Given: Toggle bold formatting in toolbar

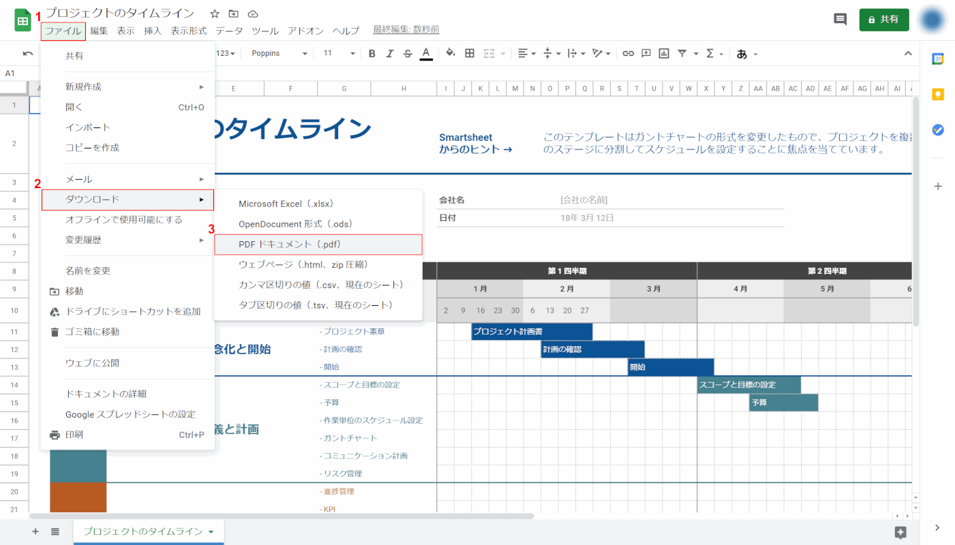Looking at the screenshot, I should tap(372, 54).
